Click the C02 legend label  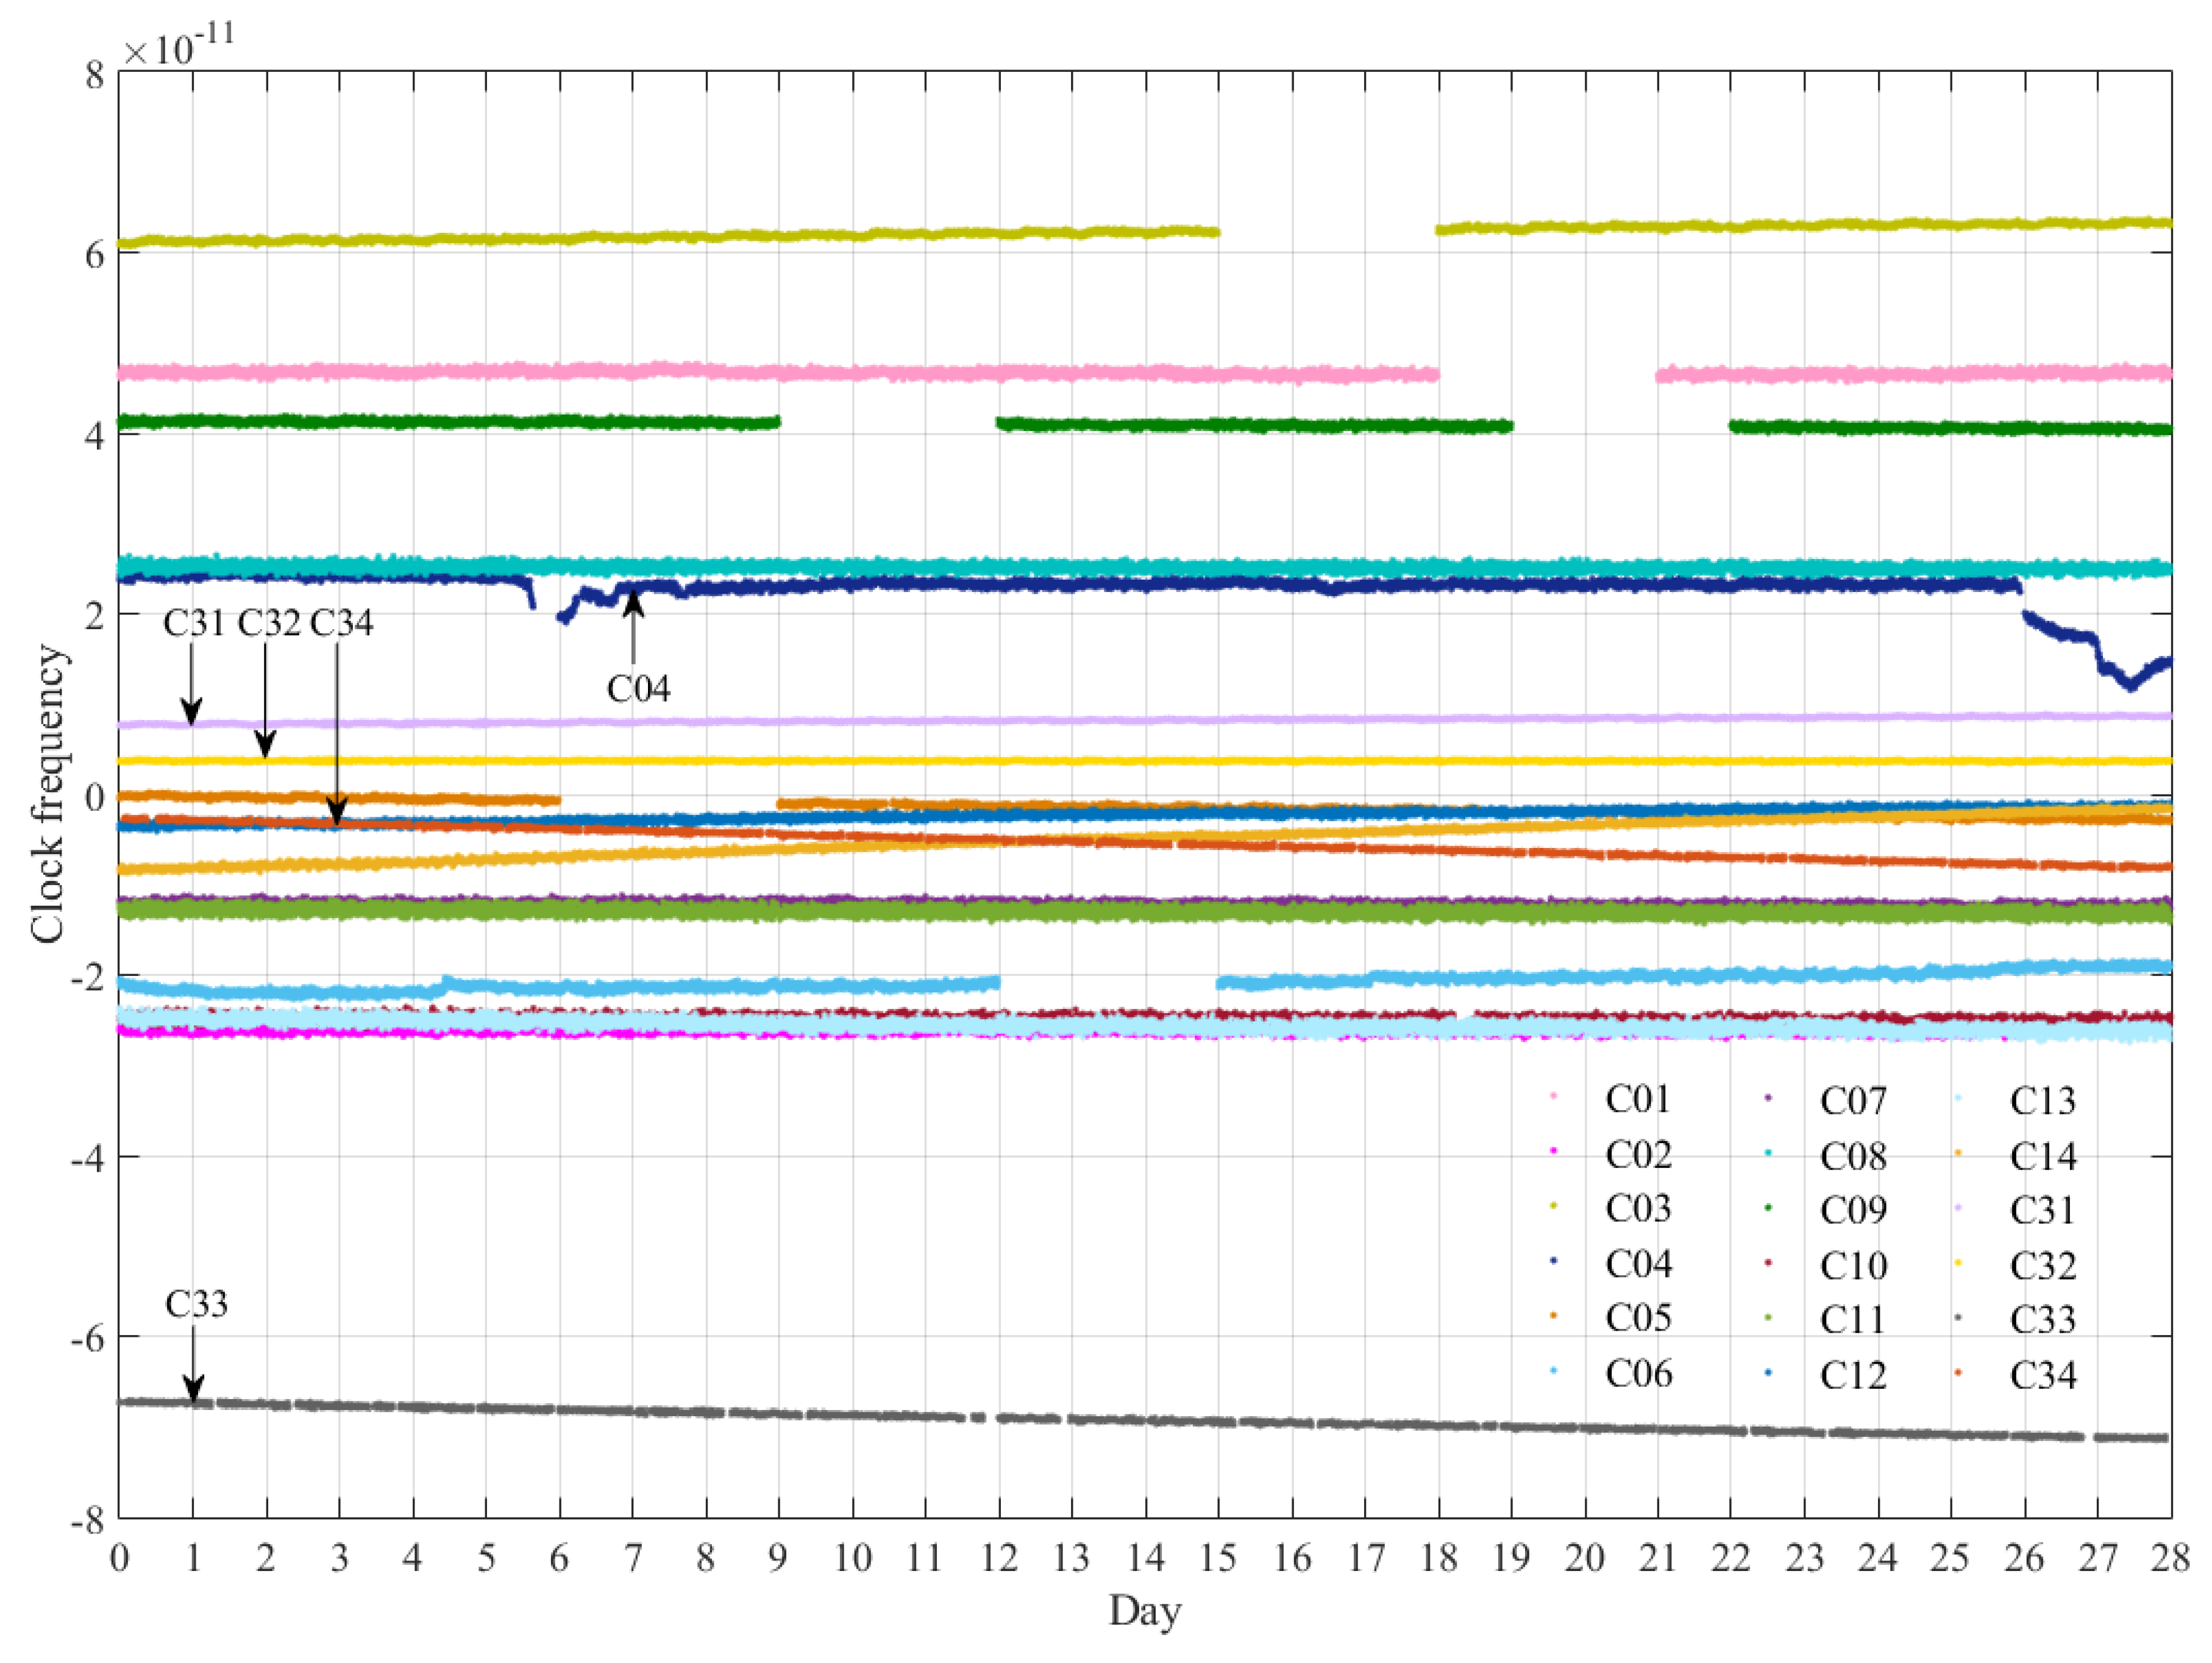pos(1638,1154)
